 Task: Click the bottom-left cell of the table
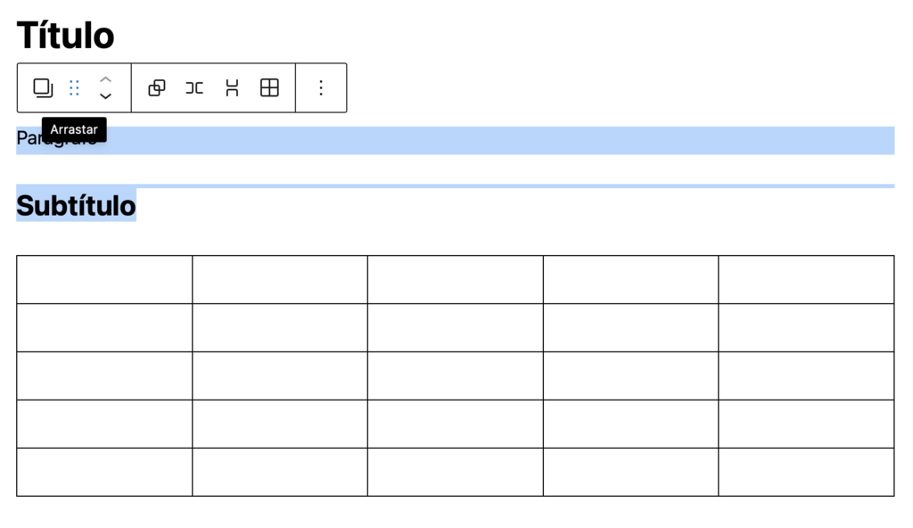[x=104, y=472]
